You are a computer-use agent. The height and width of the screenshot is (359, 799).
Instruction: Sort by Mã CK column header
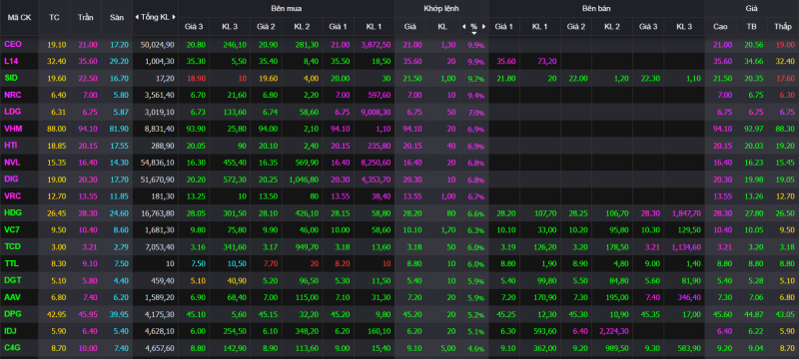(19, 17)
